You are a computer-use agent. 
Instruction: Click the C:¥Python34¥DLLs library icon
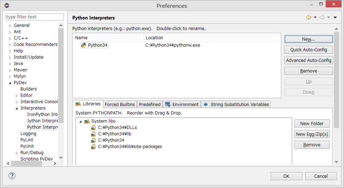[93, 127]
